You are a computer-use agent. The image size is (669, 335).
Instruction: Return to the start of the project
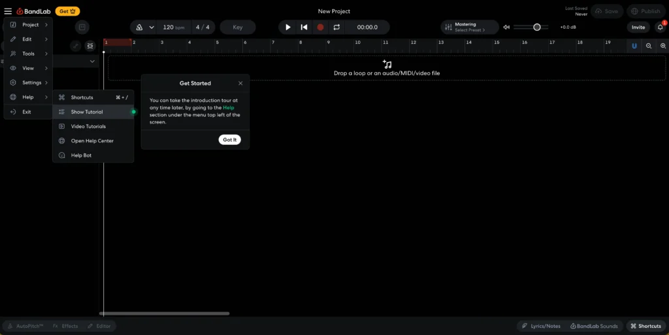coord(304,27)
